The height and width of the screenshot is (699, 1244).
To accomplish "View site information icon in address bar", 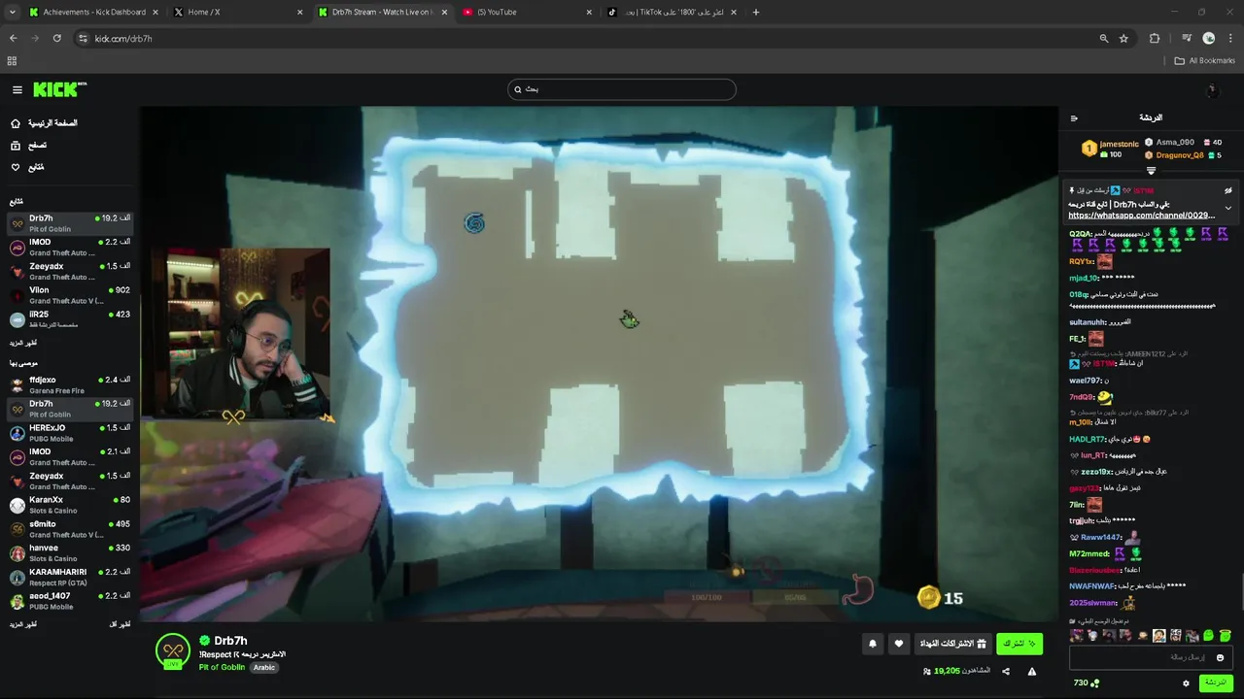I will (x=83, y=38).
